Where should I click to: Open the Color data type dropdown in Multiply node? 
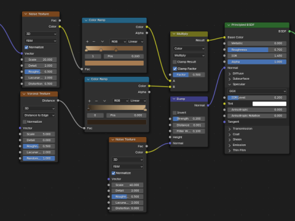(x=189, y=48)
